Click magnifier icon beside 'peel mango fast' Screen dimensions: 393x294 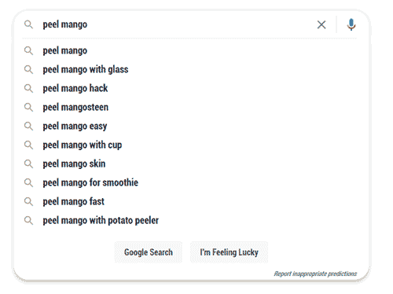point(28,202)
